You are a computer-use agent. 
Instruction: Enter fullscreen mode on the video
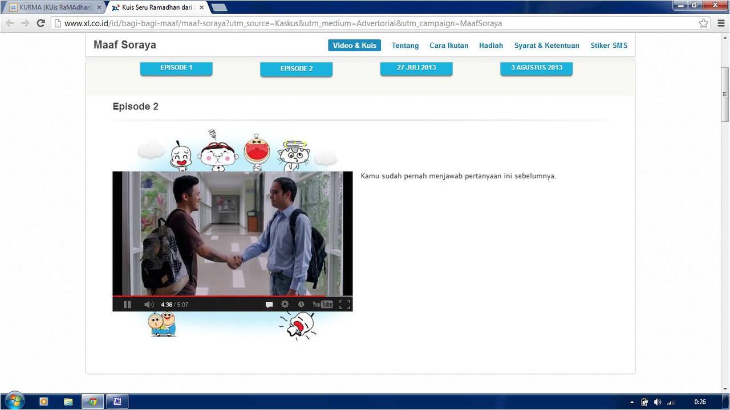click(344, 304)
